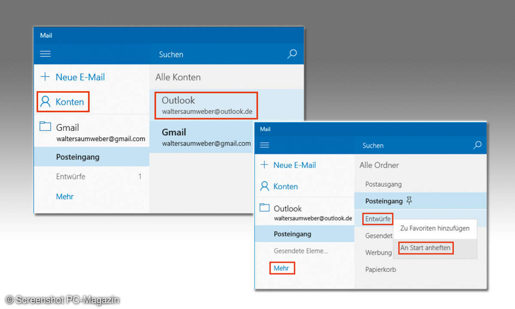Image resolution: width=515 pixels, height=309 pixels.
Task: Click Mehr link in back window sidebar
Action: (65, 197)
